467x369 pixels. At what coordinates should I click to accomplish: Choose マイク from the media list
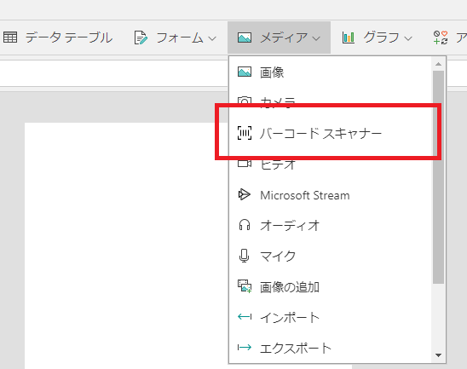[330, 257]
